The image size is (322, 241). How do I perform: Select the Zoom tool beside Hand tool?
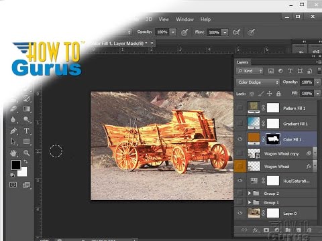coord(26,153)
